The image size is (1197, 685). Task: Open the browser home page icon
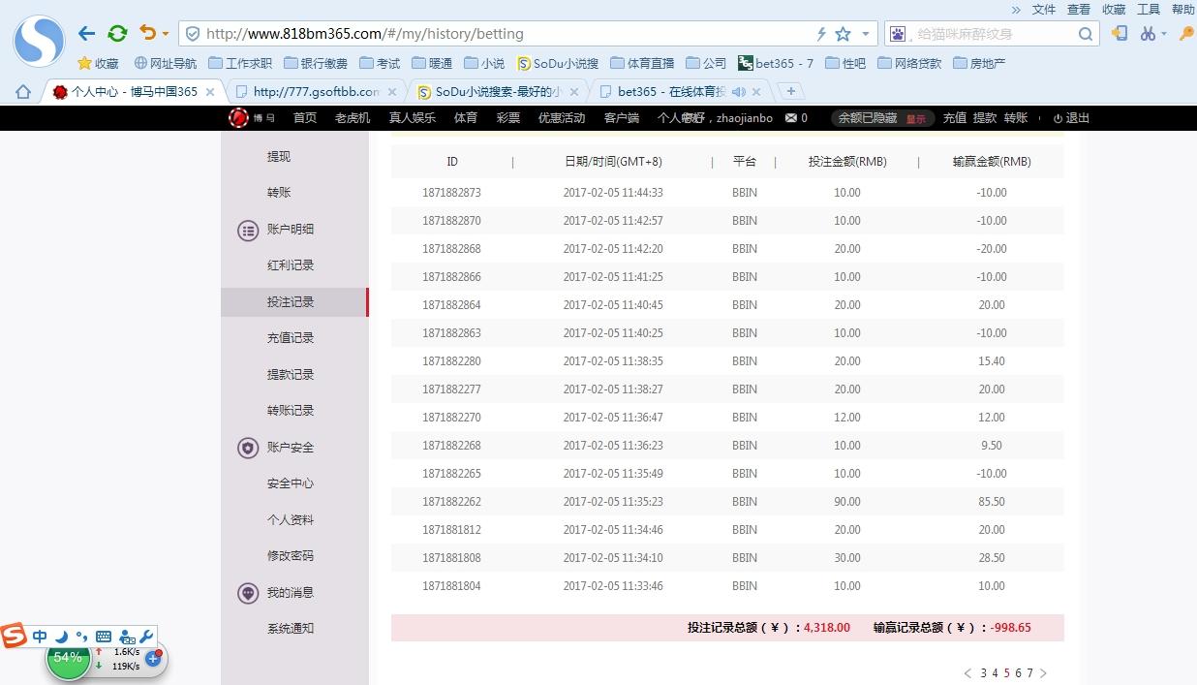pos(23,92)
